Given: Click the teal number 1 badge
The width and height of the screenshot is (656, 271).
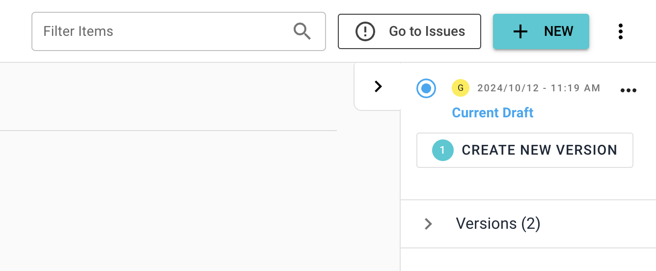Looking at the screenshot, I should click(442, 150).
